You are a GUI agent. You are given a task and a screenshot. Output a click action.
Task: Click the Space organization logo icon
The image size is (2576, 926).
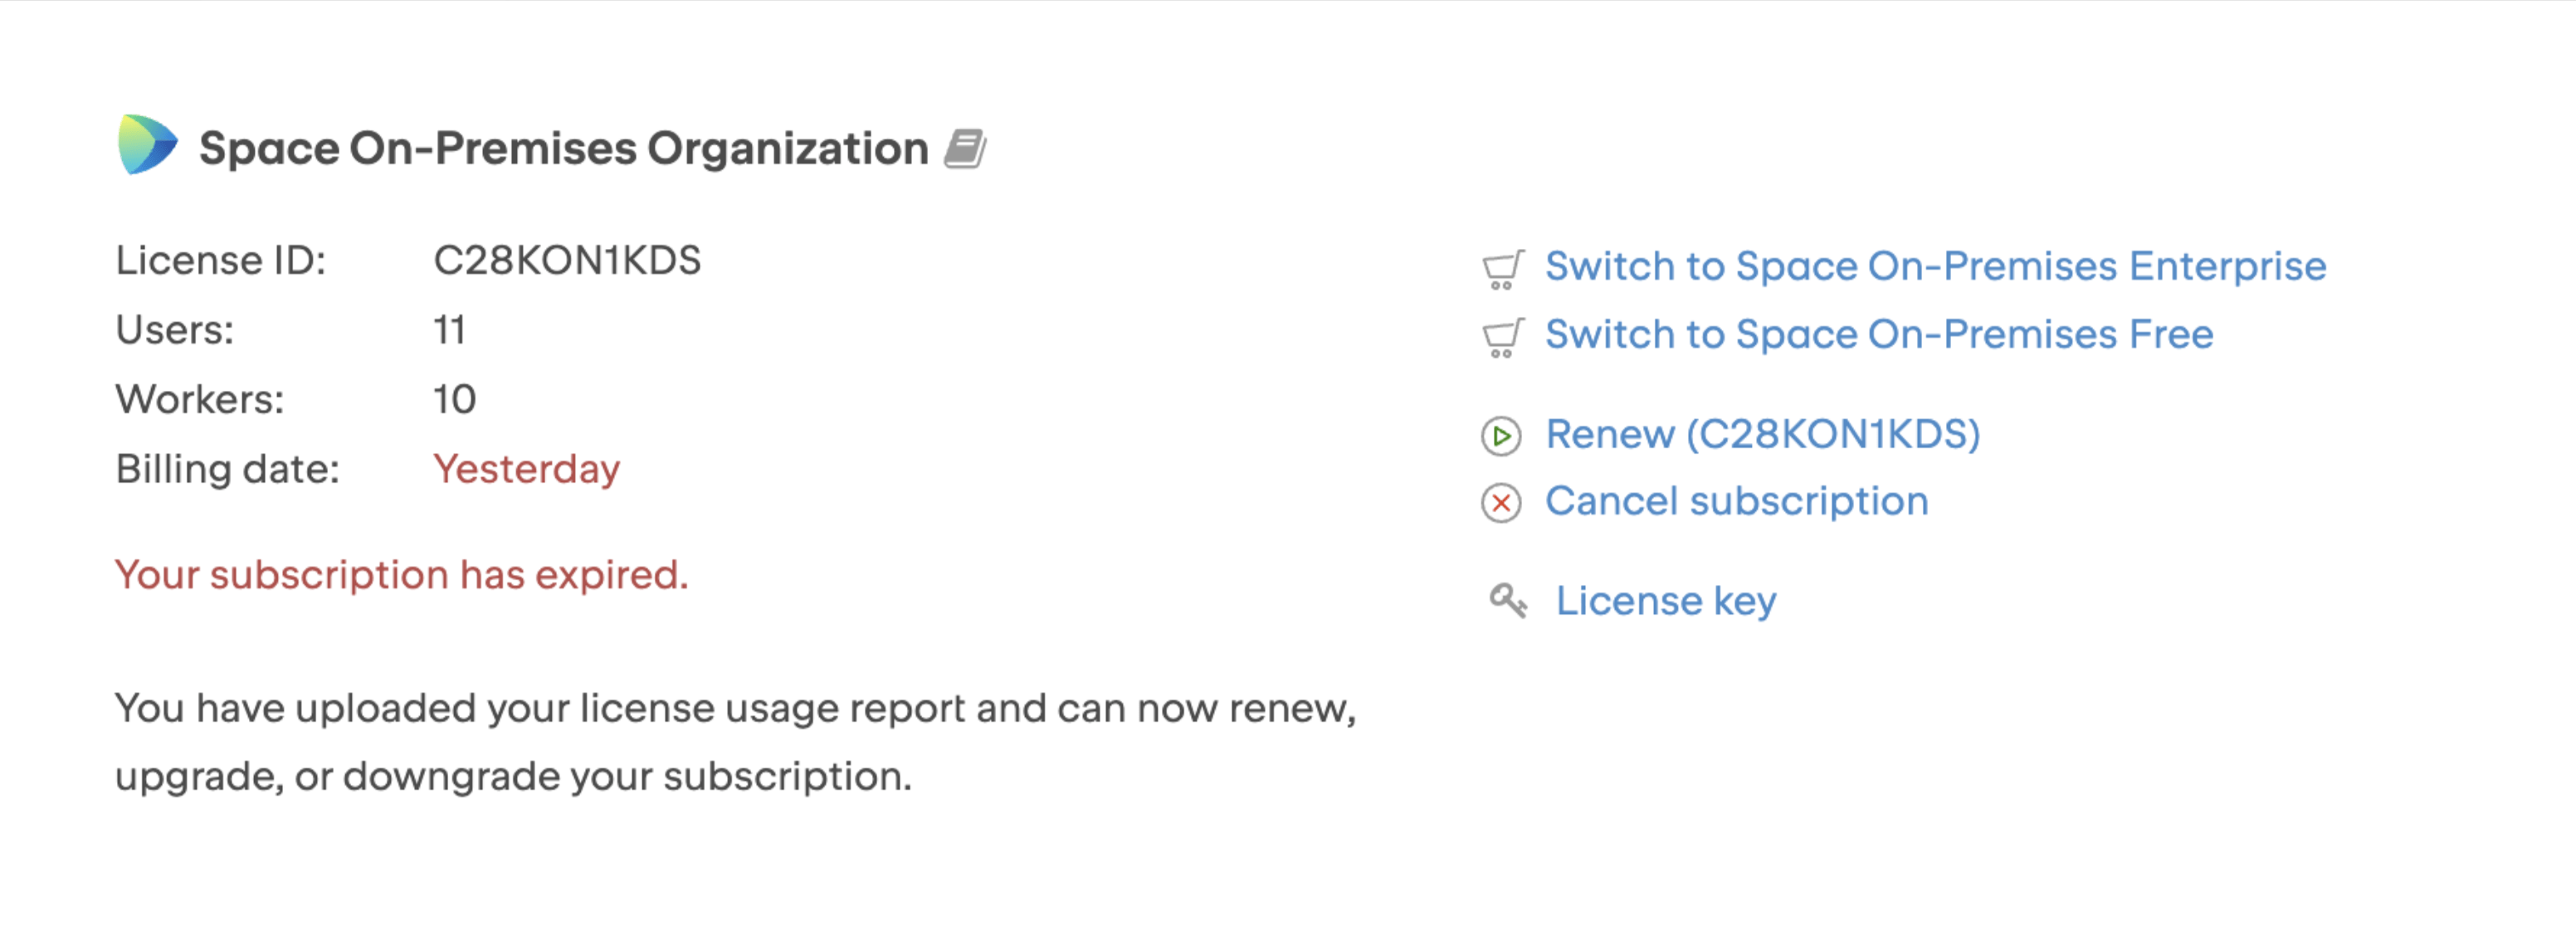click(146, 146)
